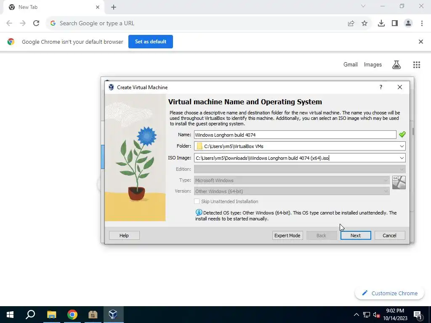
Task: Open Chrome profile avatar
Action: [x=408, y=24]
